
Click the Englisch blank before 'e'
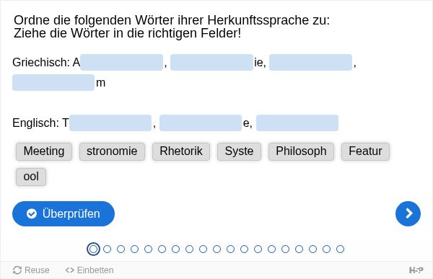tap(201, 123)
